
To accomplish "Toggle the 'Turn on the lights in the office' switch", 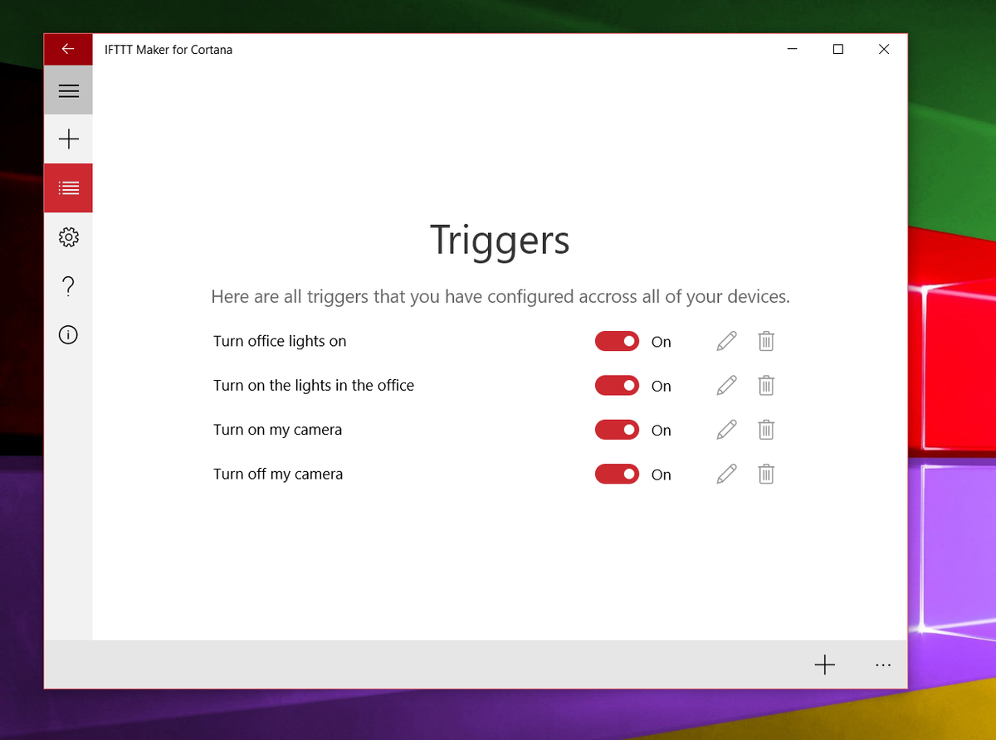I will 617,385.
